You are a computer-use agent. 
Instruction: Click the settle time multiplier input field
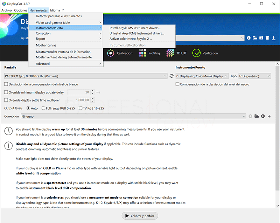click(x=79, y=100)
